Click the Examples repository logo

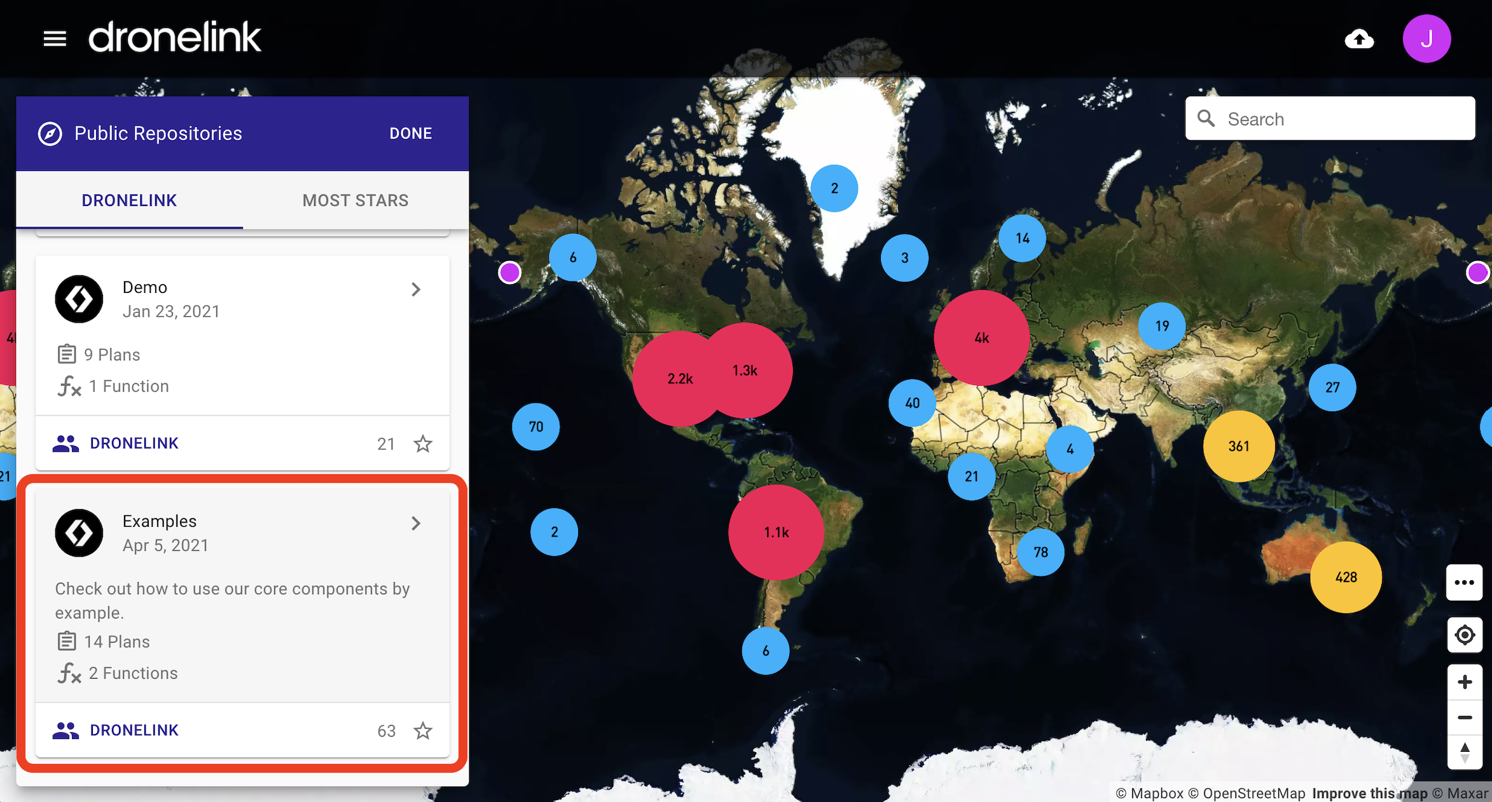[79, 533]
